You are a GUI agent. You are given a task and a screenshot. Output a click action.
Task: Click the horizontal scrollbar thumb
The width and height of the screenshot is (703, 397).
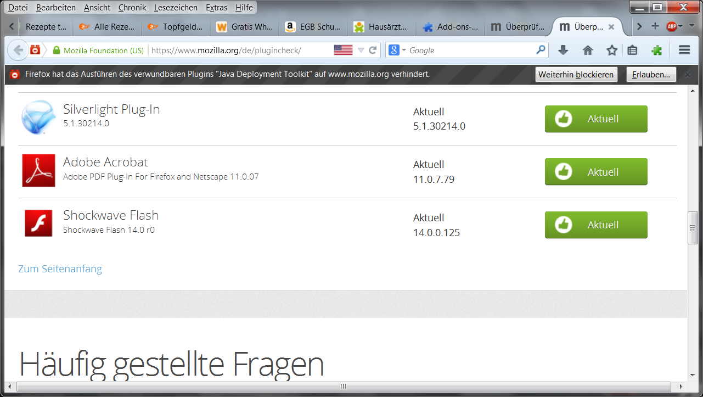344,387
